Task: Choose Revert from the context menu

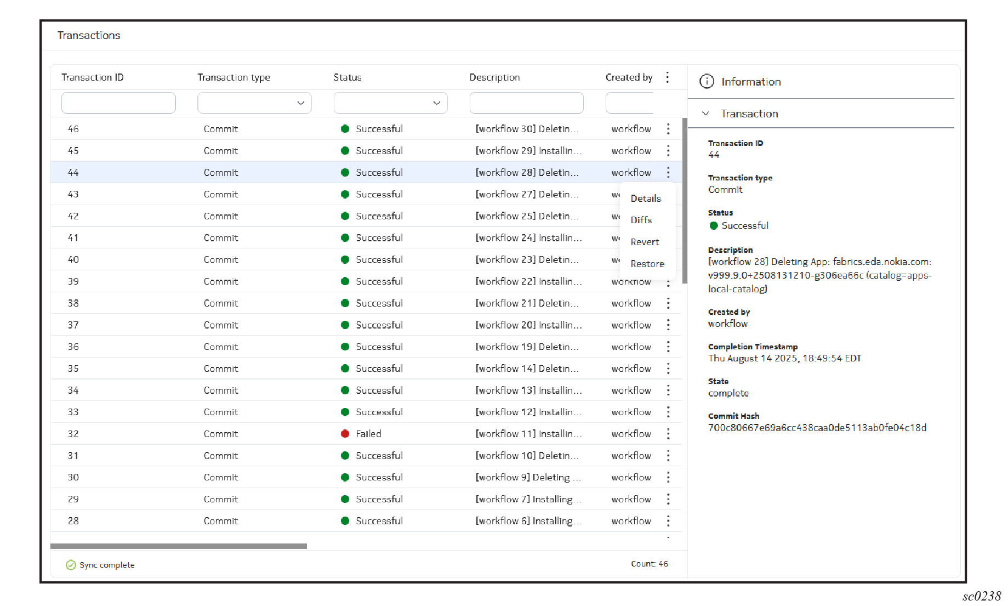Action: click(x=645, y=242)
